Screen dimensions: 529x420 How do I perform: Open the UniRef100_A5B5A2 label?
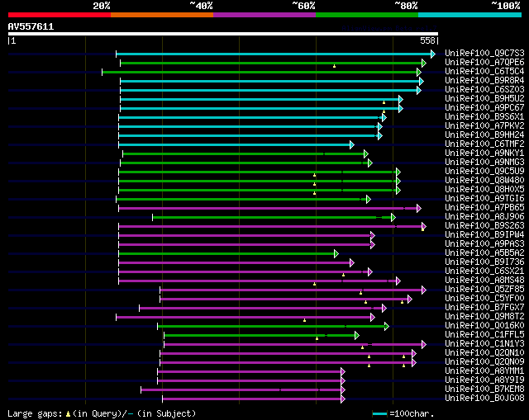tap(484, 253)
